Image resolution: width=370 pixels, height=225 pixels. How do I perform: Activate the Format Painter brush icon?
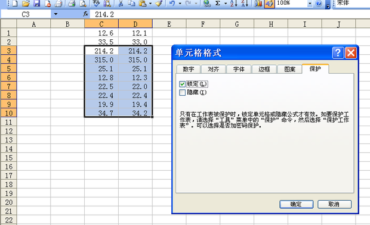pyautogui.click(x=159, y=3)
